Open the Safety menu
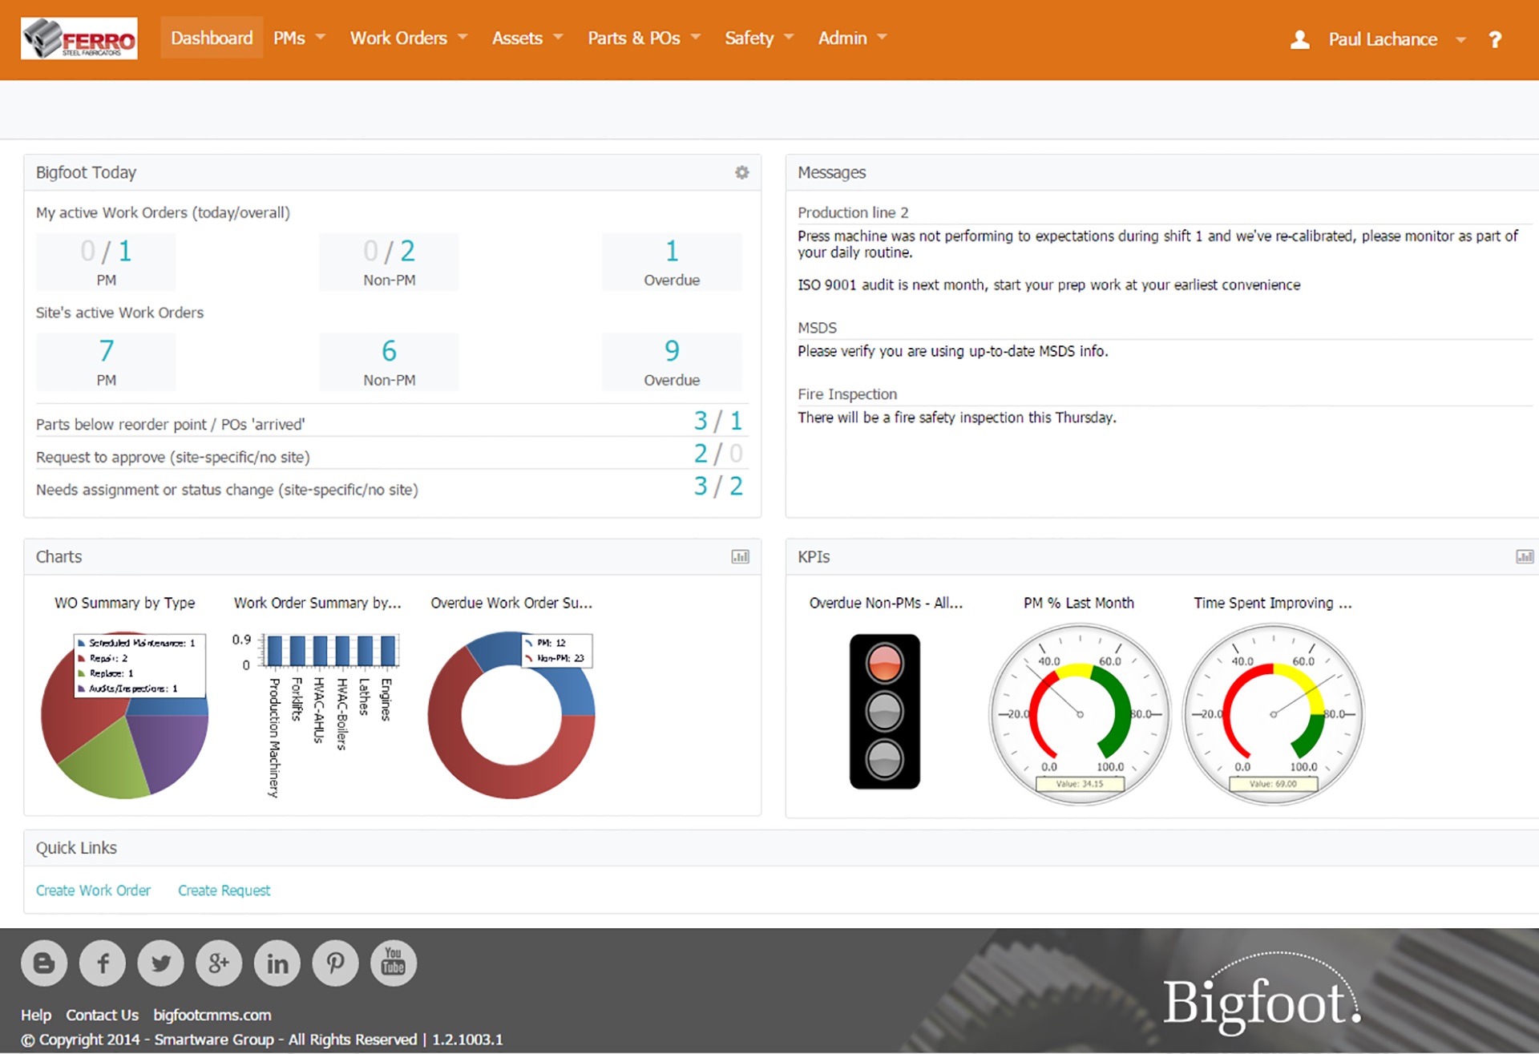The height and width of the screenshot is (1054, 1539). click(758, 38)
